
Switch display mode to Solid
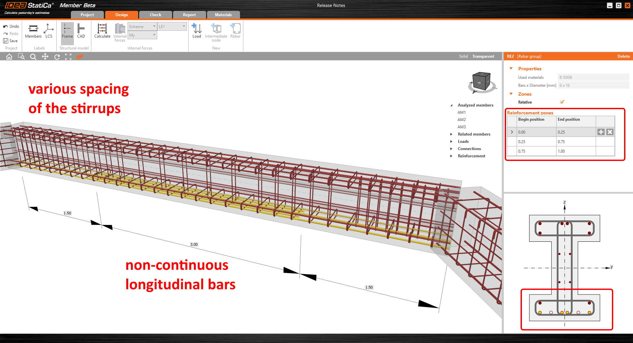pos(463,56)
